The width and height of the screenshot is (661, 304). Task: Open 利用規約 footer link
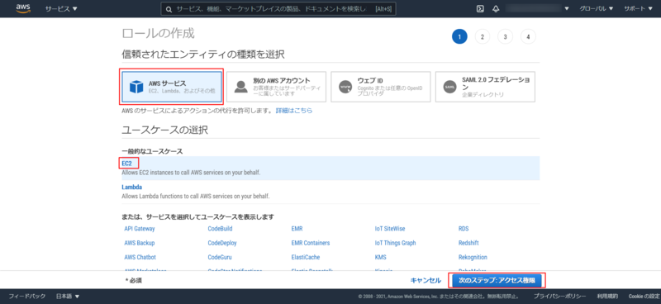click(607, 297)
